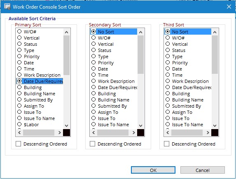Enable Descending Ordered for Third Sort
Screen dimensions: 236x179
pos(166,144)
